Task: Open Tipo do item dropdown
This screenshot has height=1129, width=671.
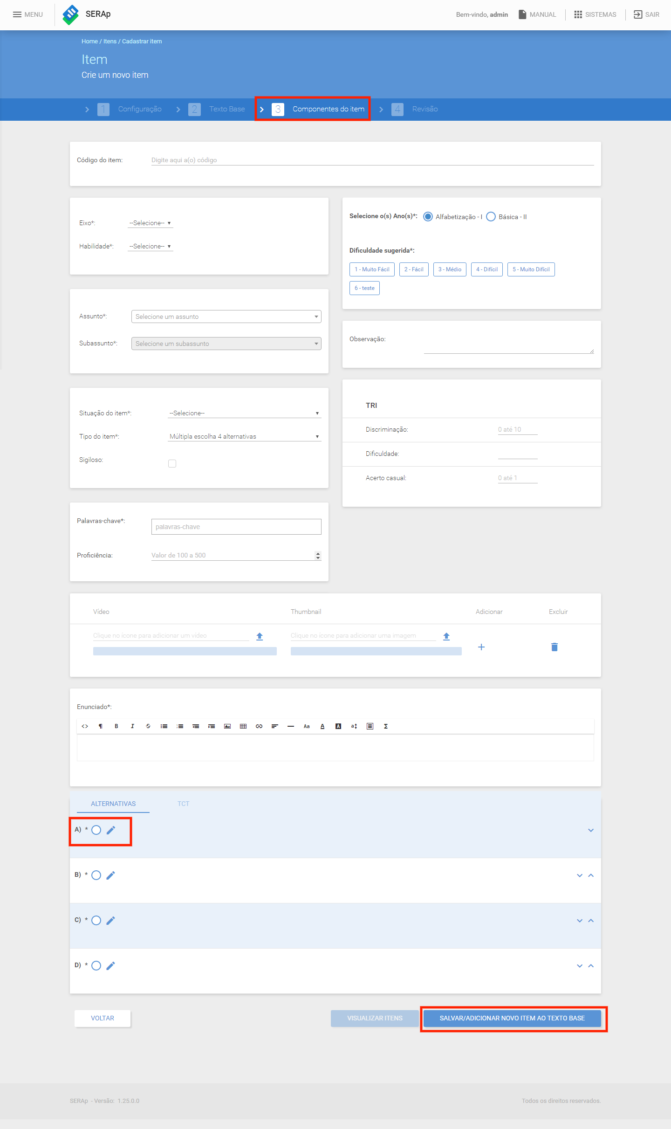Action: coord(244,437)
